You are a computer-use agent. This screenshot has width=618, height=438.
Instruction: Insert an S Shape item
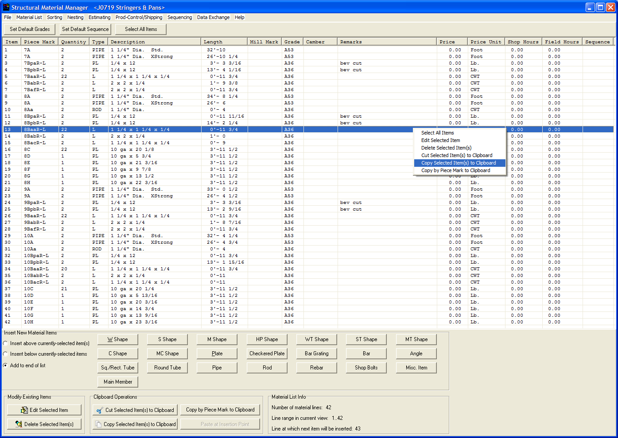(x=167, y=339)
